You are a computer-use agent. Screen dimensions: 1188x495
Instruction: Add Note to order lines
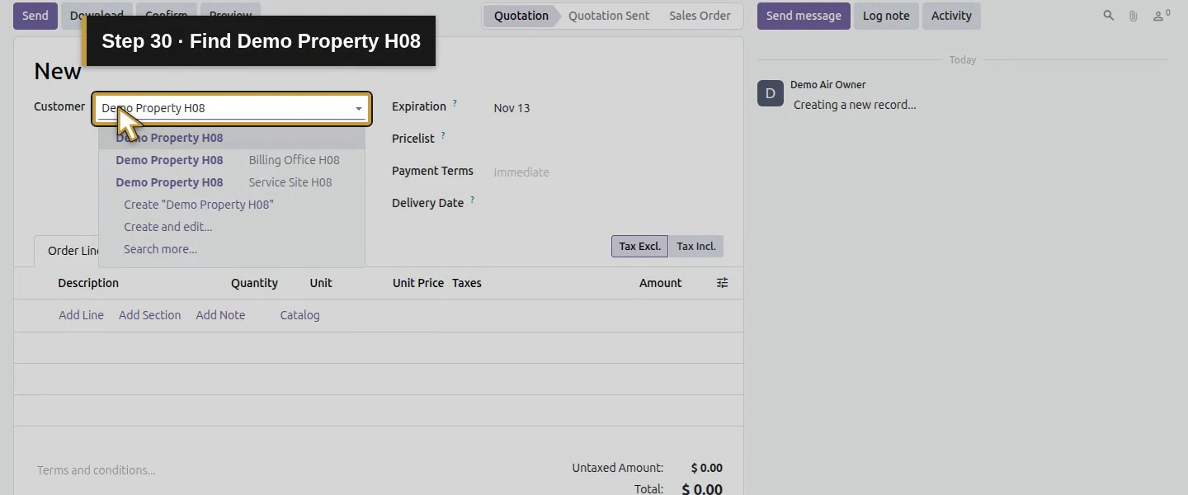click(220, 315)
